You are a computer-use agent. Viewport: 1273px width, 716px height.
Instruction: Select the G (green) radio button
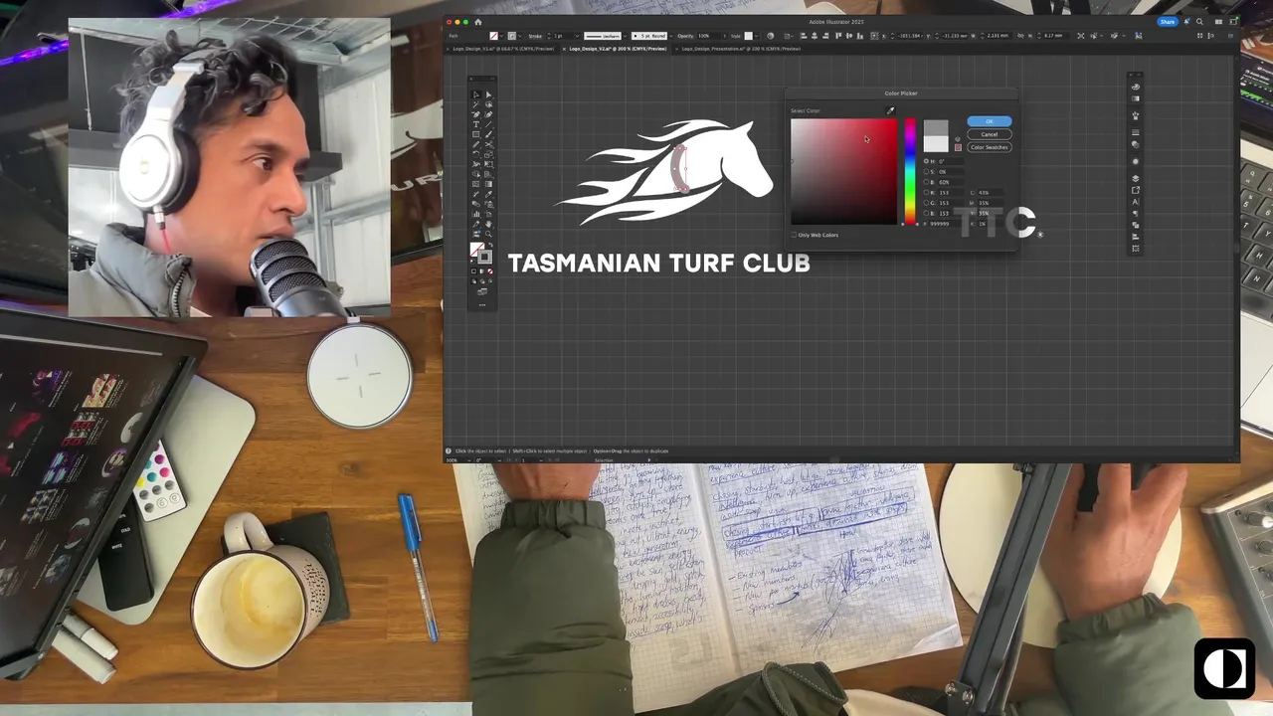pyautogui.click(x=926, y=203)
